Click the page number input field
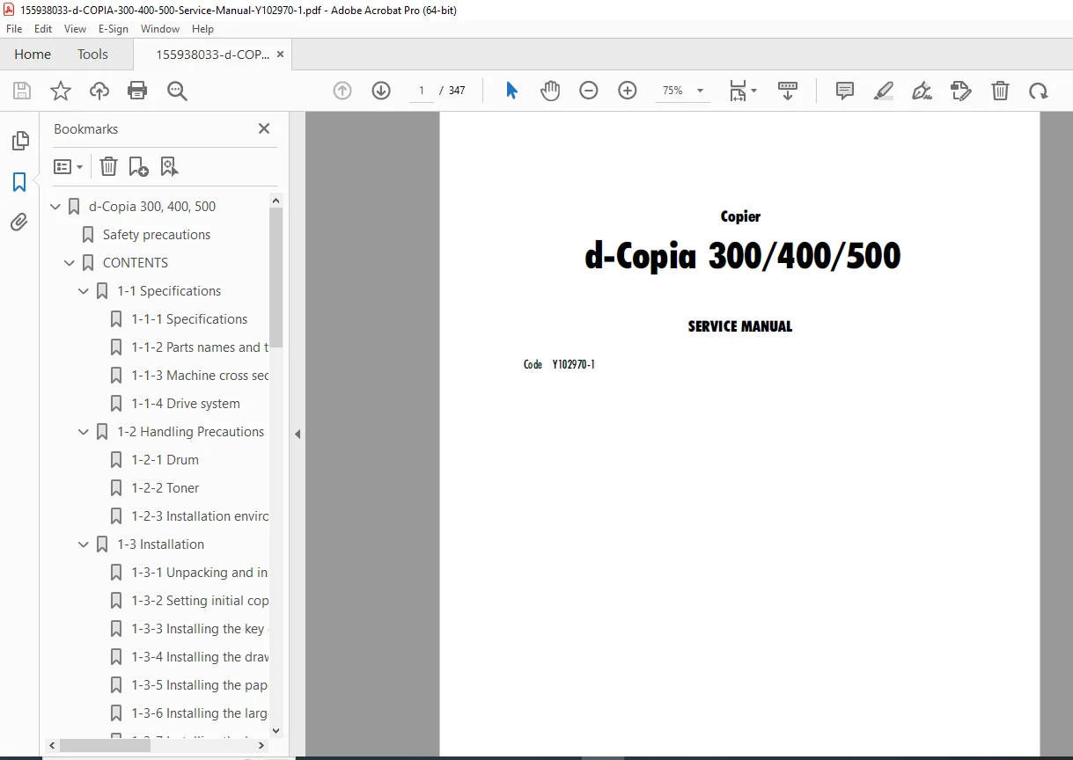This screenshot has width=1073, height=760. [422, 91]
